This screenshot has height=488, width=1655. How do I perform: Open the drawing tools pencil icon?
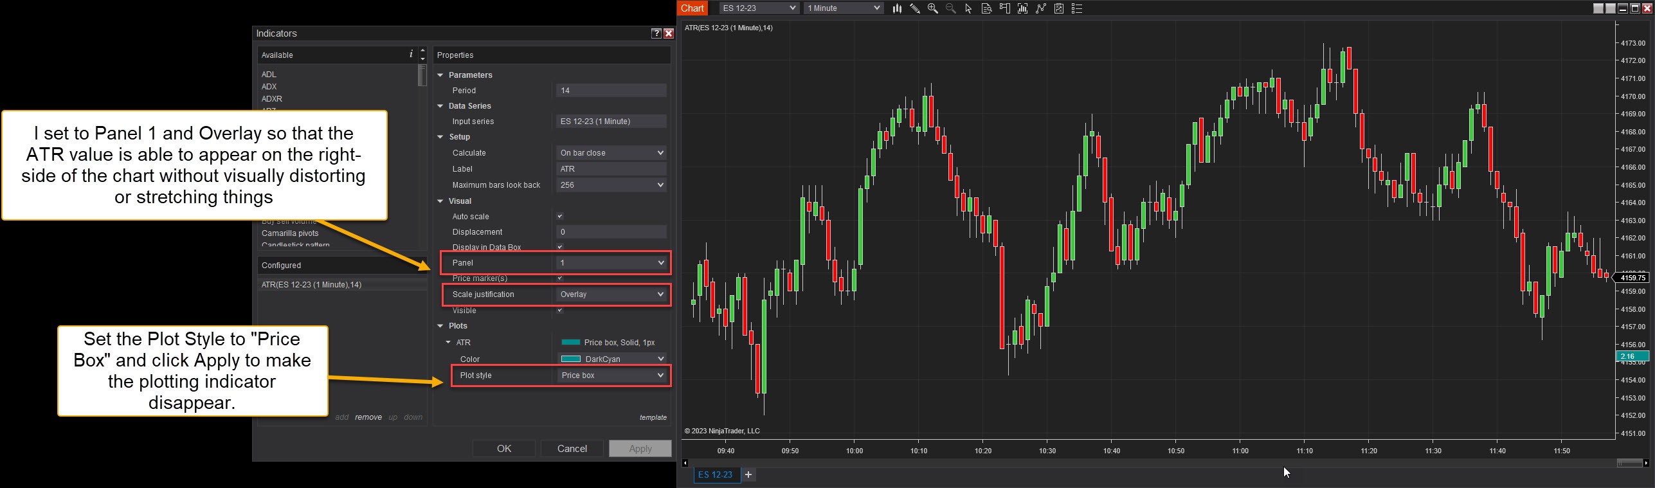pos(914,8)
